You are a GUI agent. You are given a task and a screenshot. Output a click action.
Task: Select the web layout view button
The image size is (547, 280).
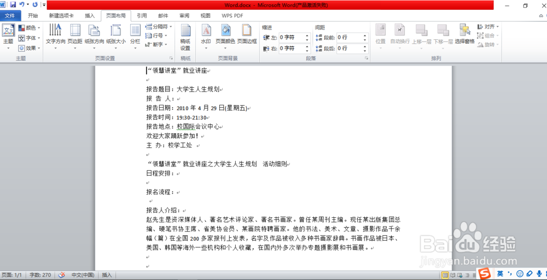460,276
